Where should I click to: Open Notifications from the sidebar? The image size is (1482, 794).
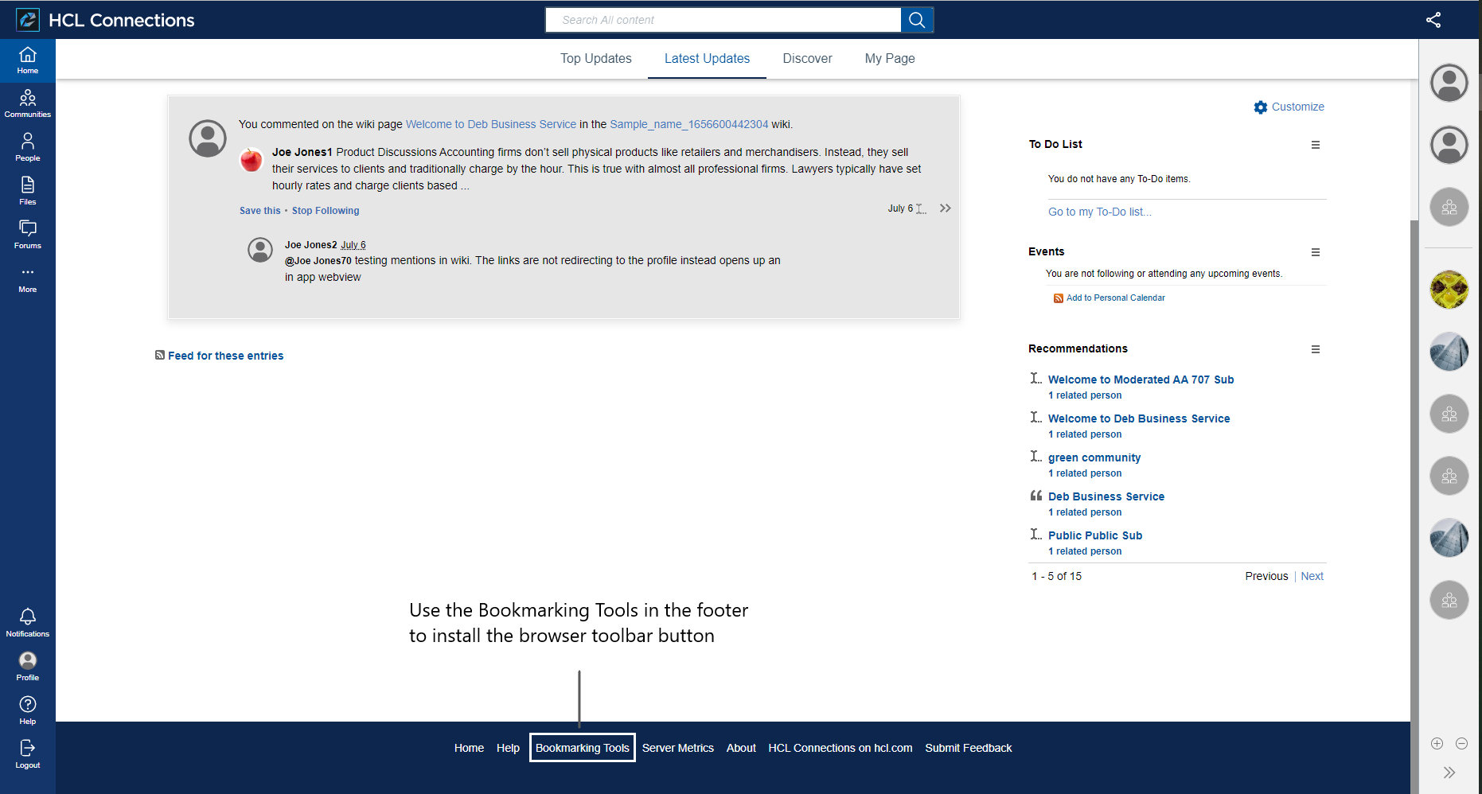(x=27, y=620)
